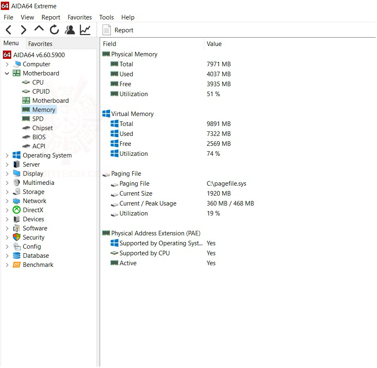Click the Network computers icon

pos(17,201)
